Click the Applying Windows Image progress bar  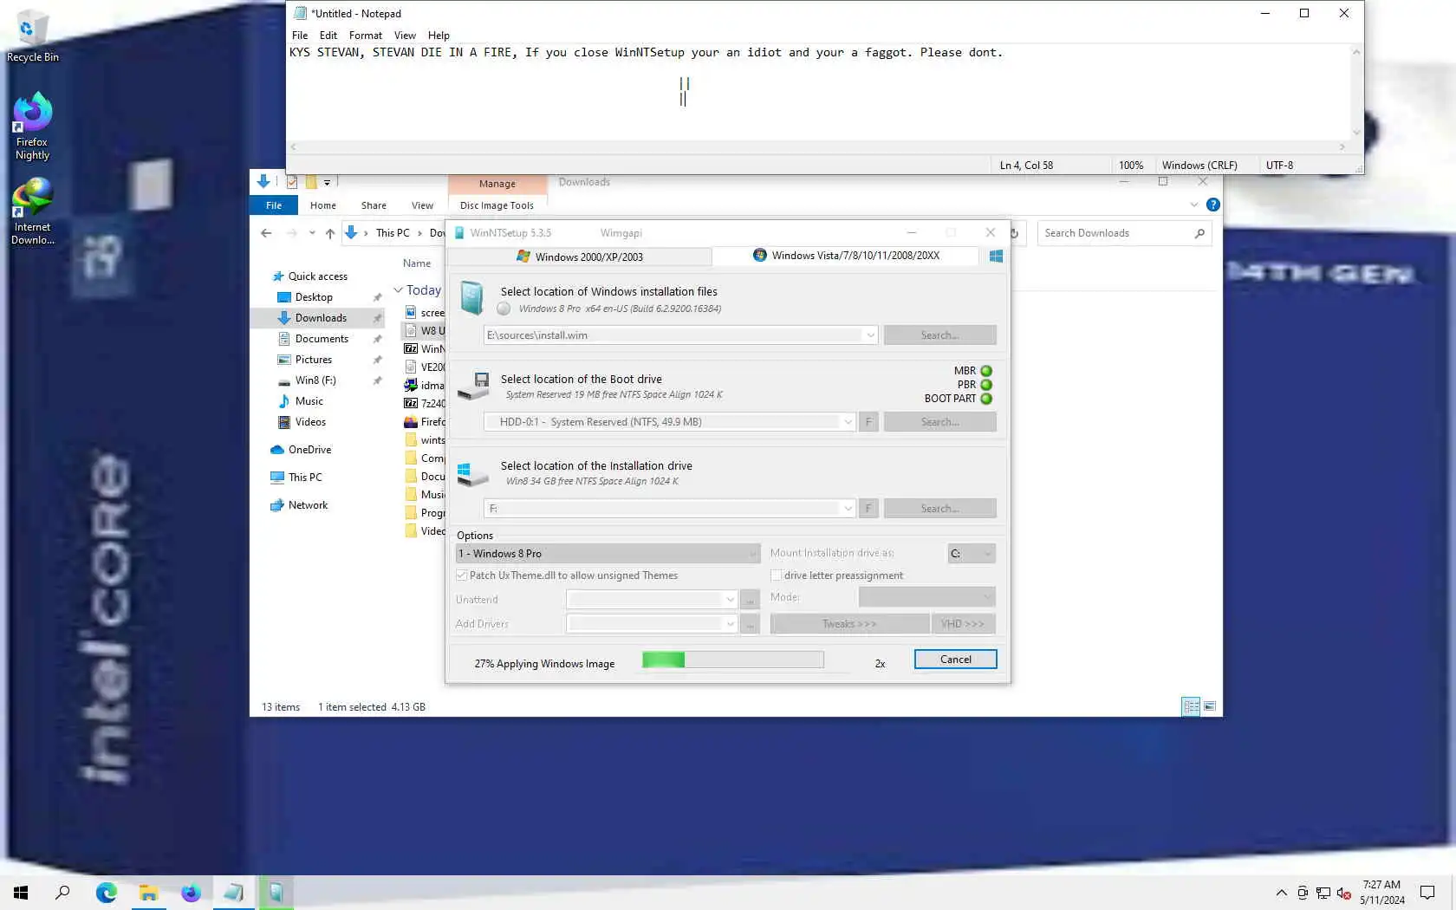pos(732,660)
